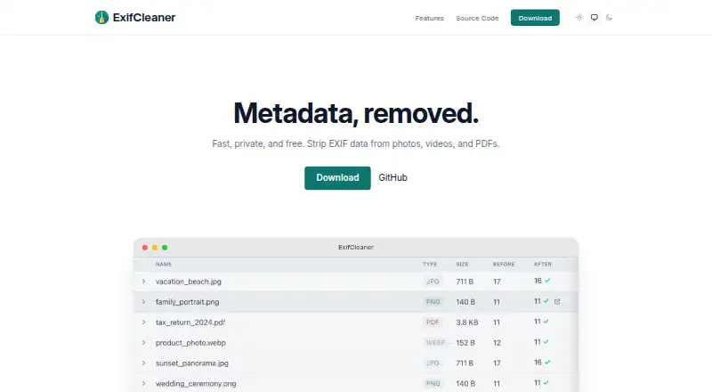The image size is (712, 392).
Task: Expand the wedding_ceremony.png row
Action: point(143,384)
